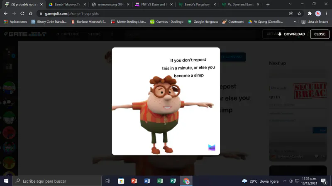Click the enlarged simp meme image
This screenshot has height=186, width=332.
[166, 101]
